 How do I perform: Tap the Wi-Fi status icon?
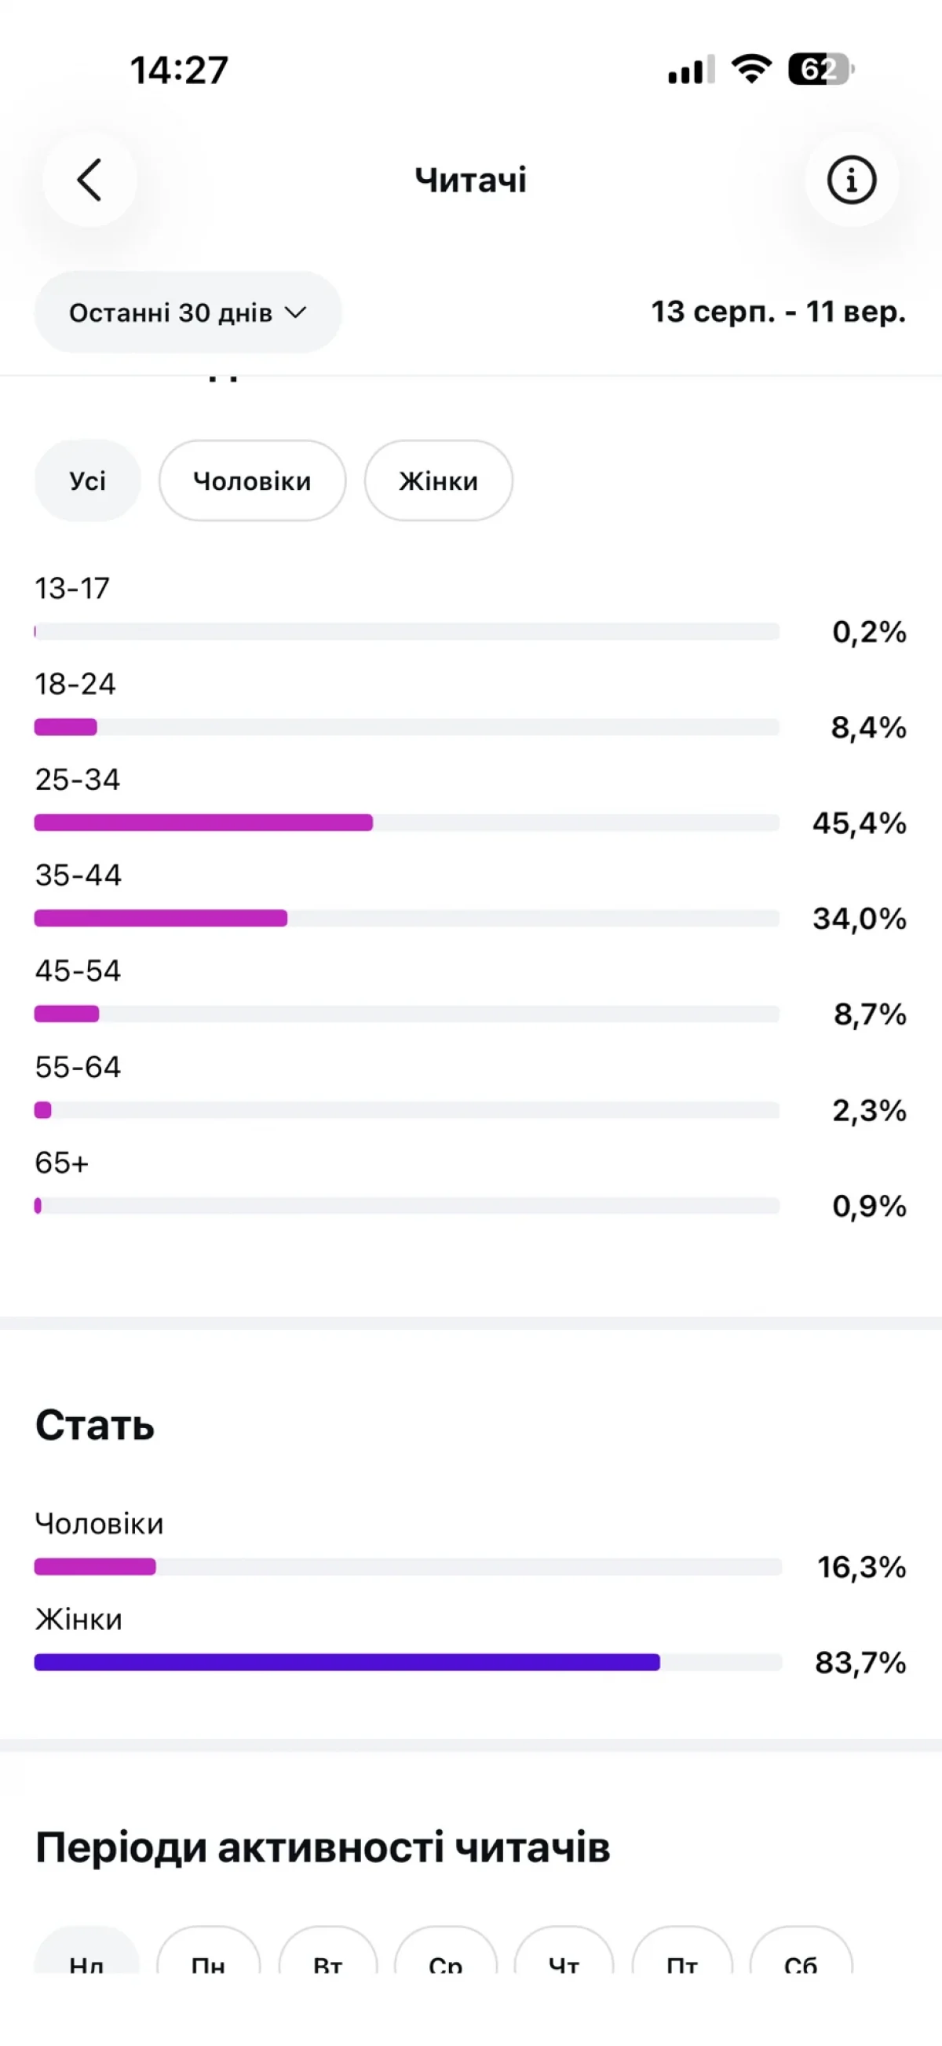coord(751,69)
